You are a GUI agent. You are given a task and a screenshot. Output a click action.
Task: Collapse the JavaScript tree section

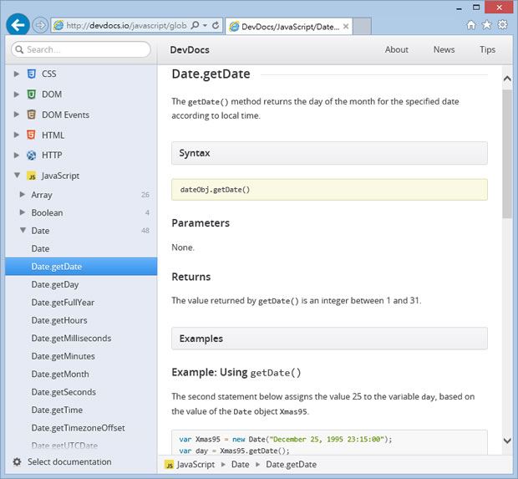click(17, 176)
